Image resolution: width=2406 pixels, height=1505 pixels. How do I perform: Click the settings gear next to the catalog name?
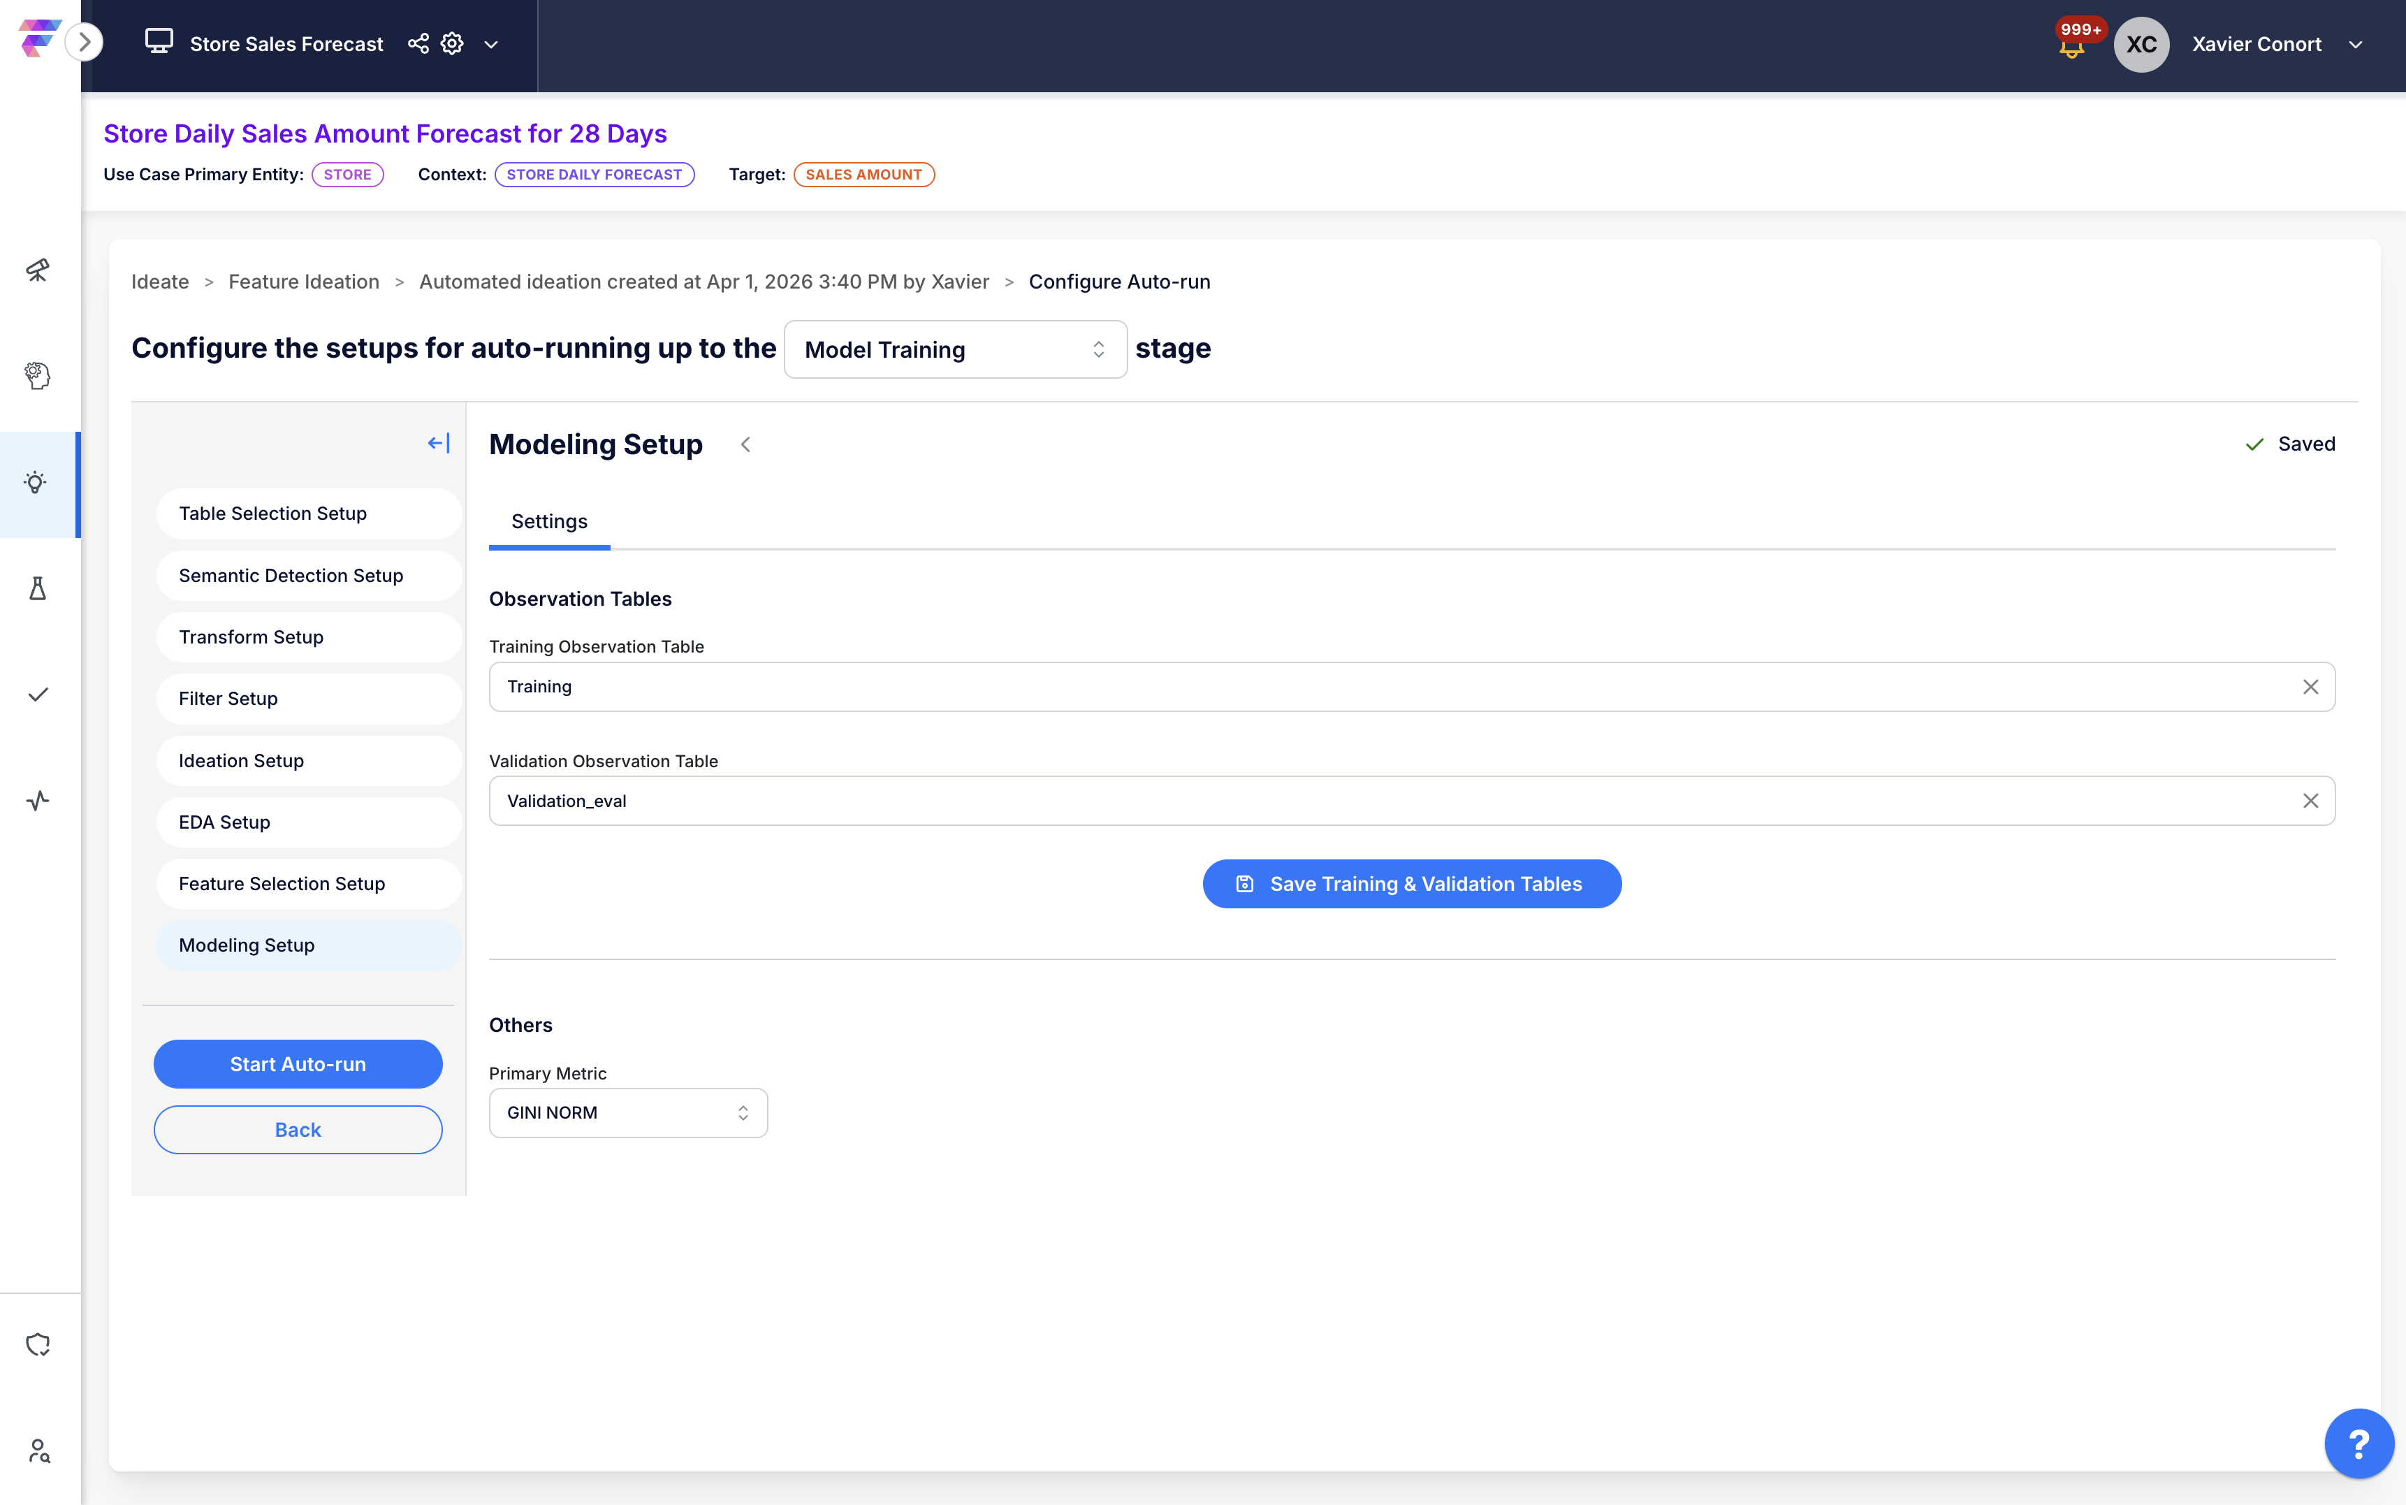(452, 44)
